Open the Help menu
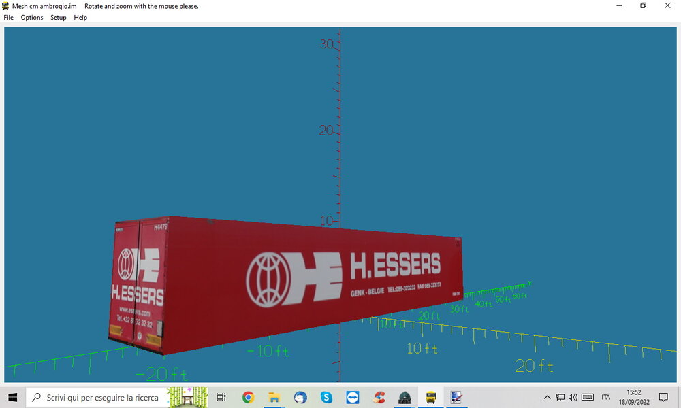Viewport: 681px width, 408px height. point(80,18)
